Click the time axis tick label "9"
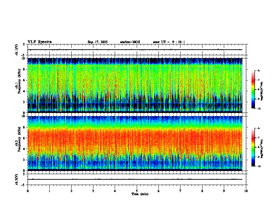 pos(224,191)
